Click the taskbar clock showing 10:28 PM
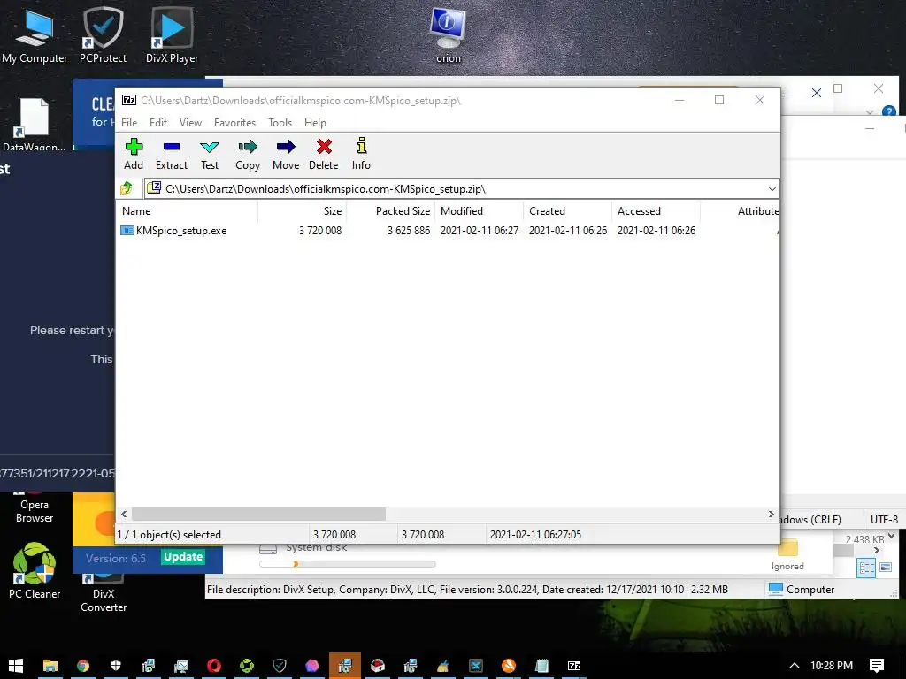Viewport: 906px width, 679px height. 832,666
